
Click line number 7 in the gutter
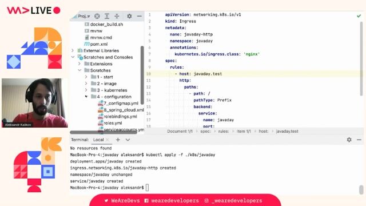click(150, 54)
